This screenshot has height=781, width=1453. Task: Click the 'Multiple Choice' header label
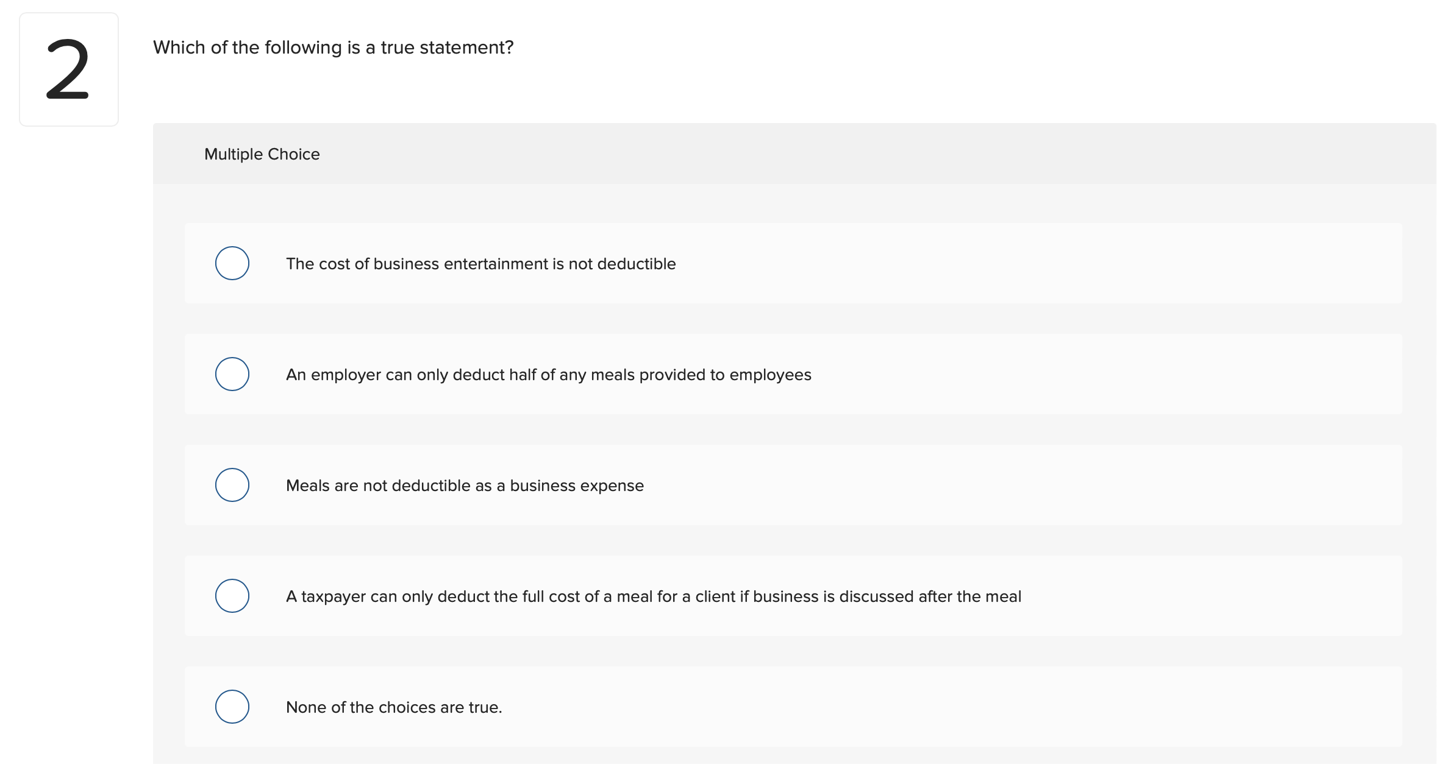pos(262,154)
